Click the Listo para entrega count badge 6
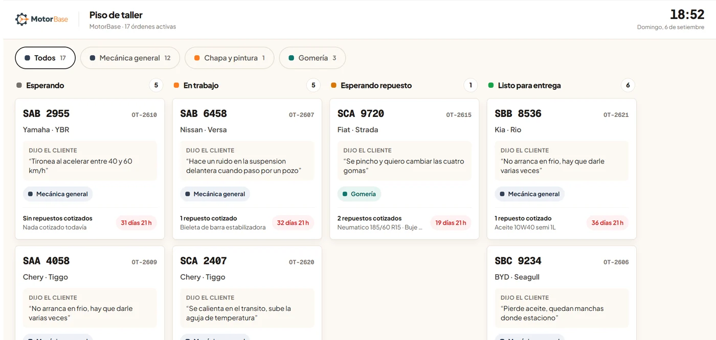The image size is (716, 340). point(628,85)
